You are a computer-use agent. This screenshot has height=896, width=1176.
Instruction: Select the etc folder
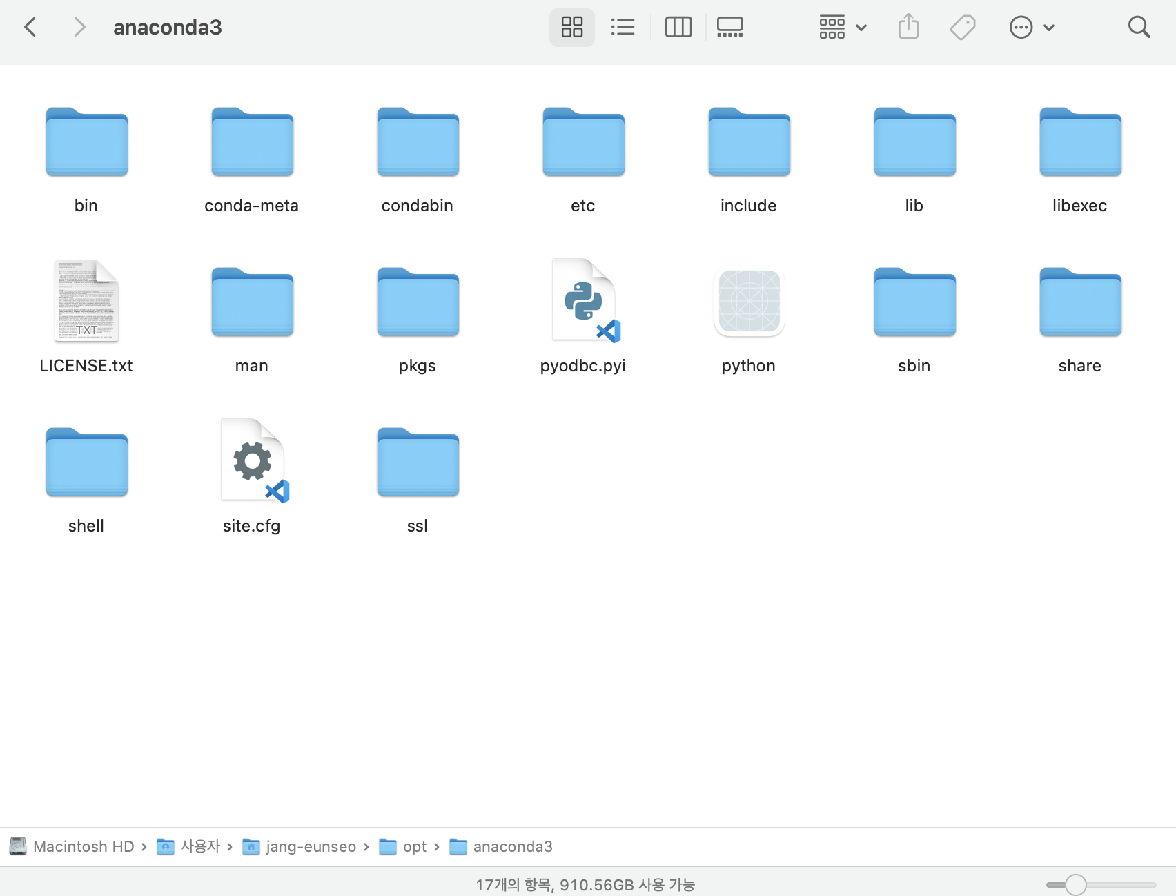click(x=584, y=142)
